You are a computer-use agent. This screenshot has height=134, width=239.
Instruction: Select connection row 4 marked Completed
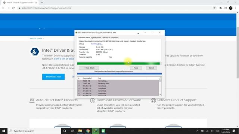tap(118, 89)
